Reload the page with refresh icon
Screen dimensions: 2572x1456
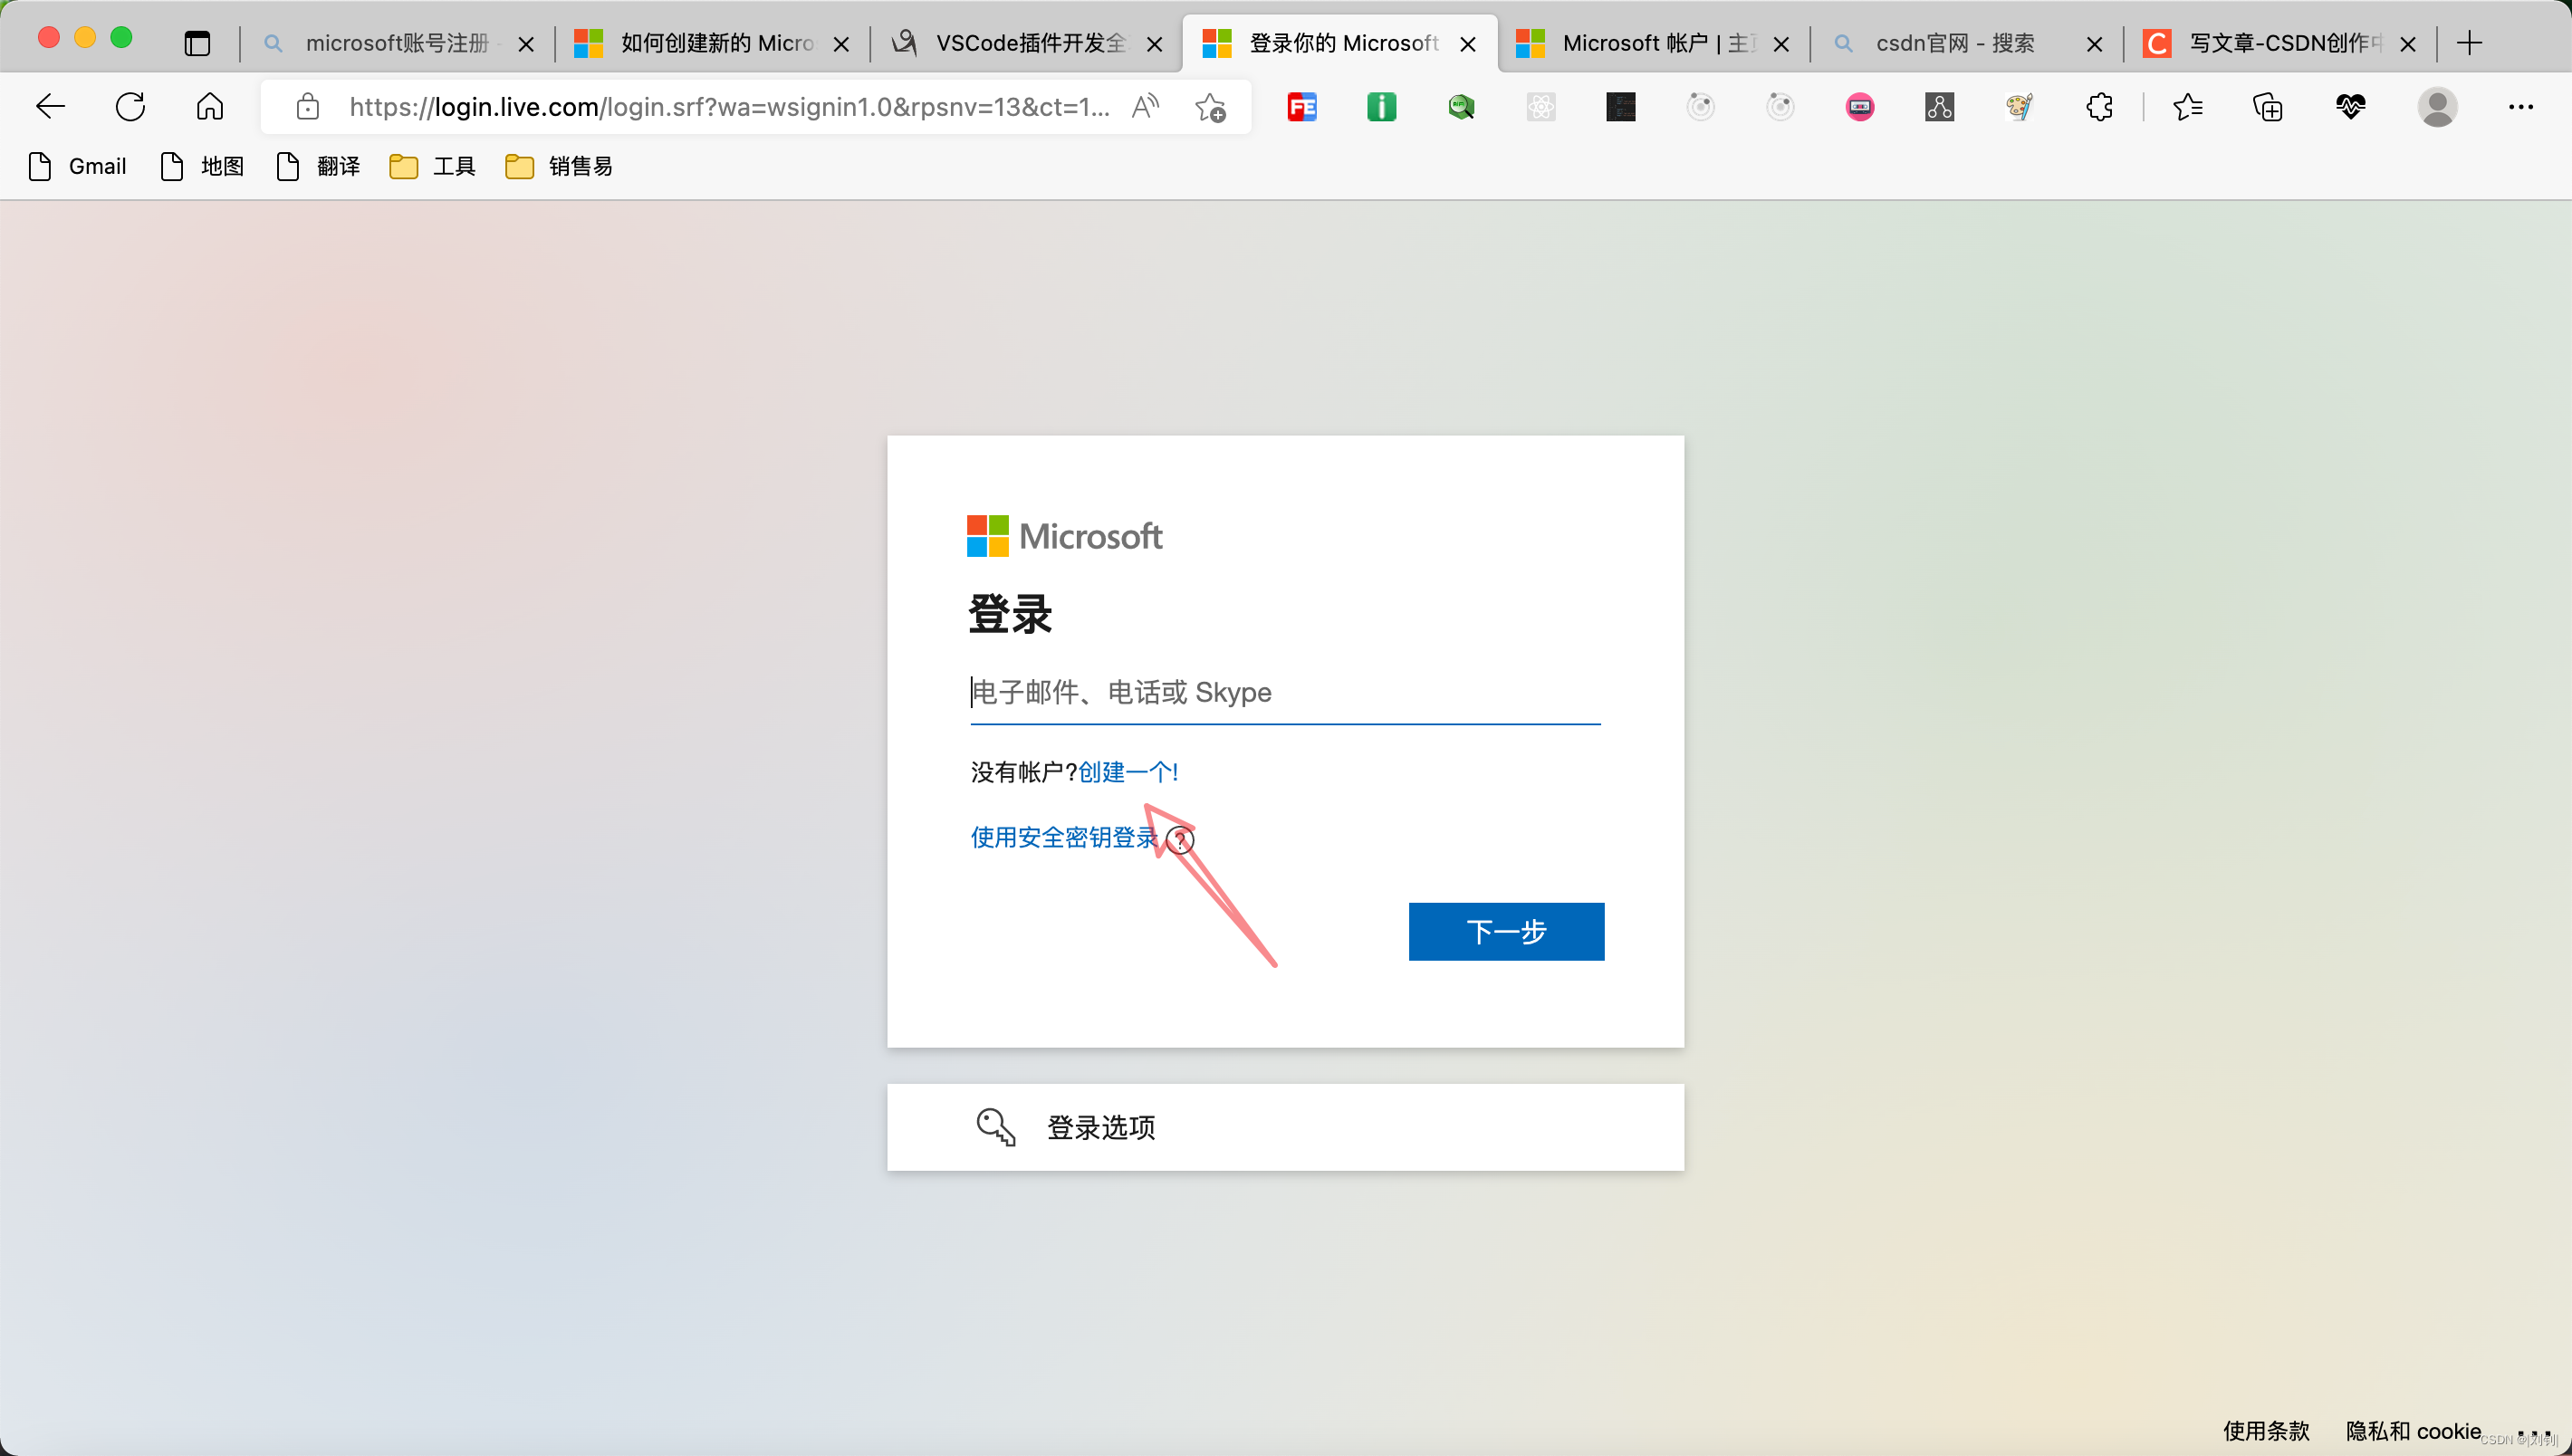coord(130,106)
